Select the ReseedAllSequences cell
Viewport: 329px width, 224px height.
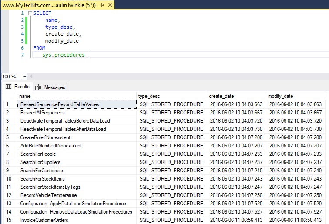pos(77,113)
